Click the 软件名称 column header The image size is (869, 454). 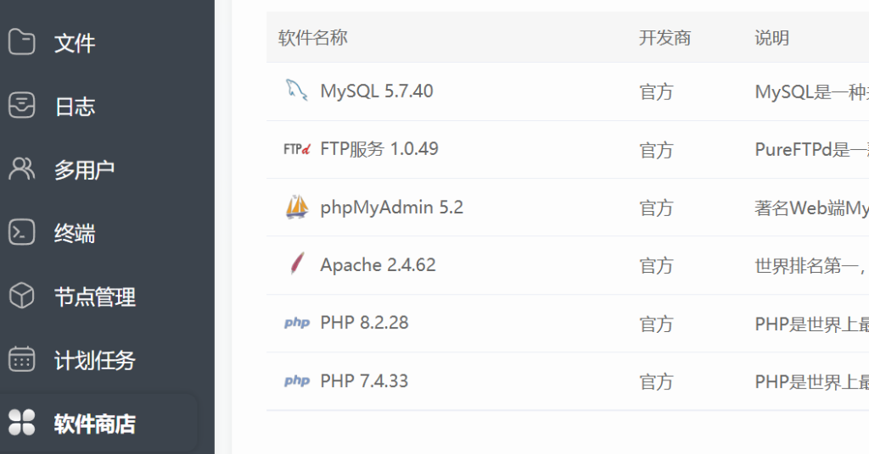(312, 37)
